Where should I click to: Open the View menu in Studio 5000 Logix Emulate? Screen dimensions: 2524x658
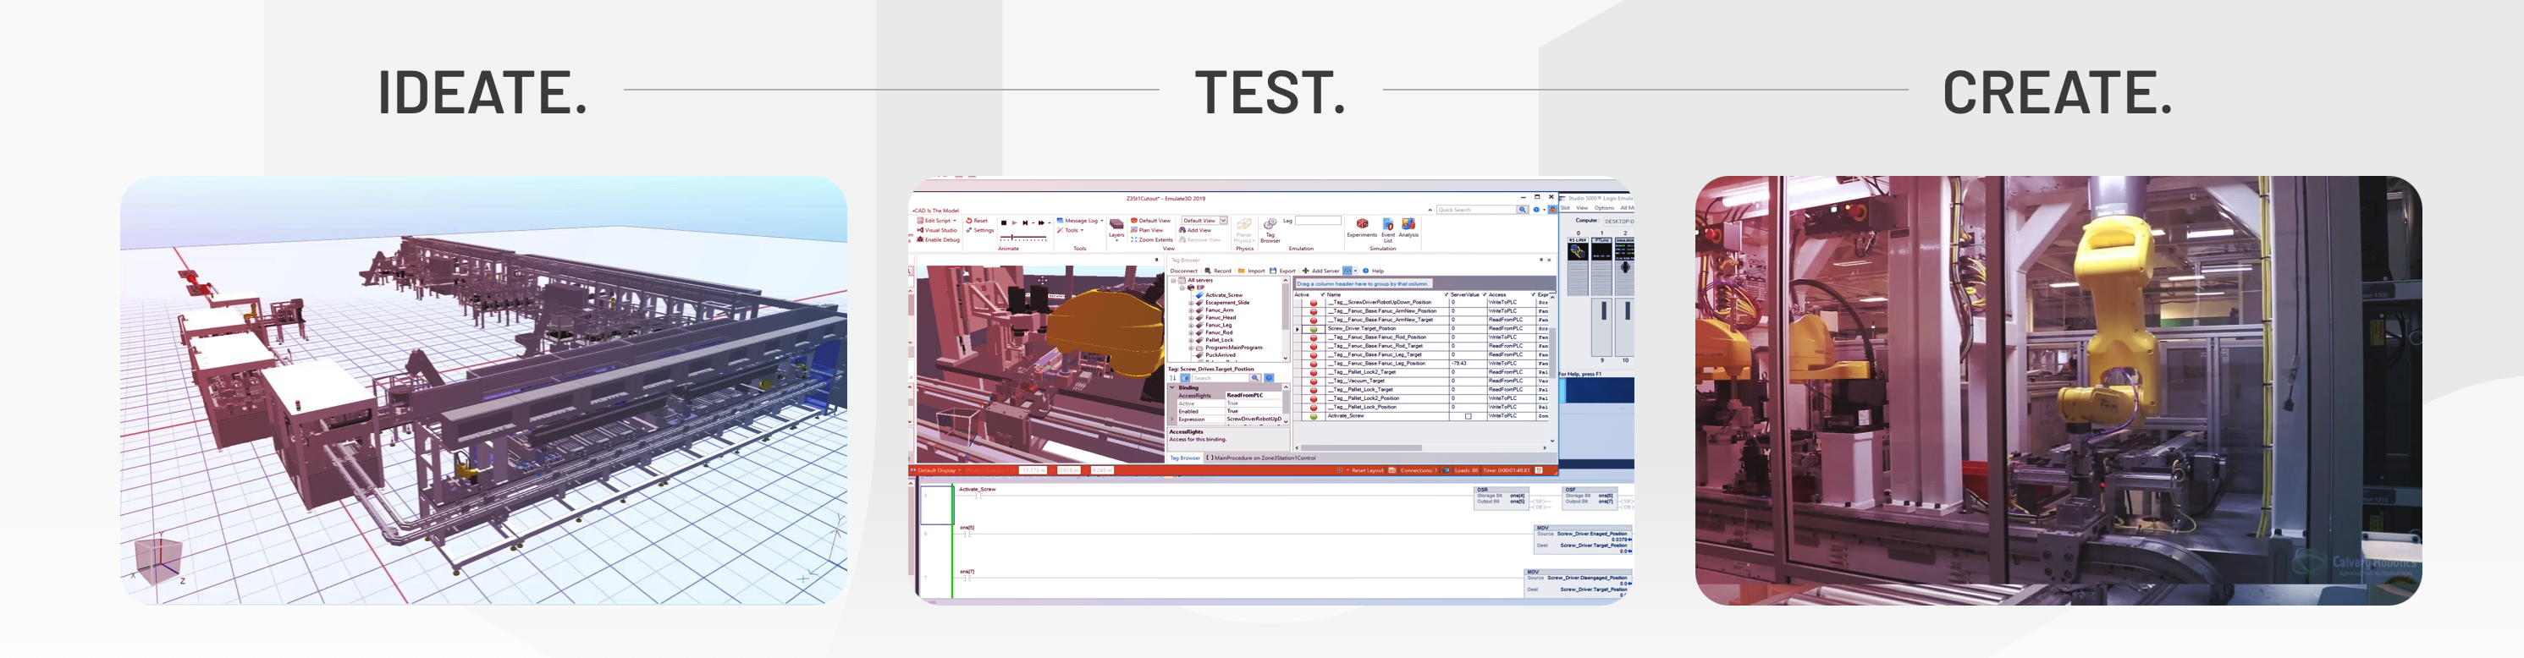[x=1583, y=207]
